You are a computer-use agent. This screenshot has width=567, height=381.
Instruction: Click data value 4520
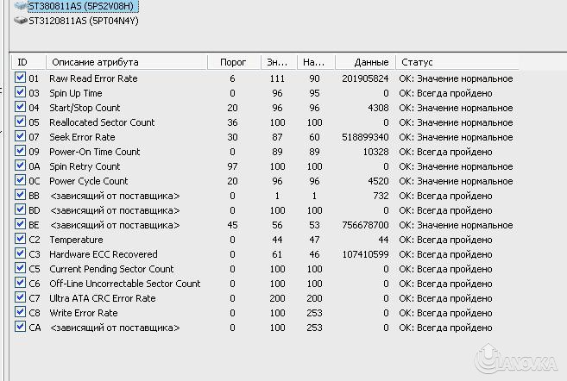tap(378, 181)
